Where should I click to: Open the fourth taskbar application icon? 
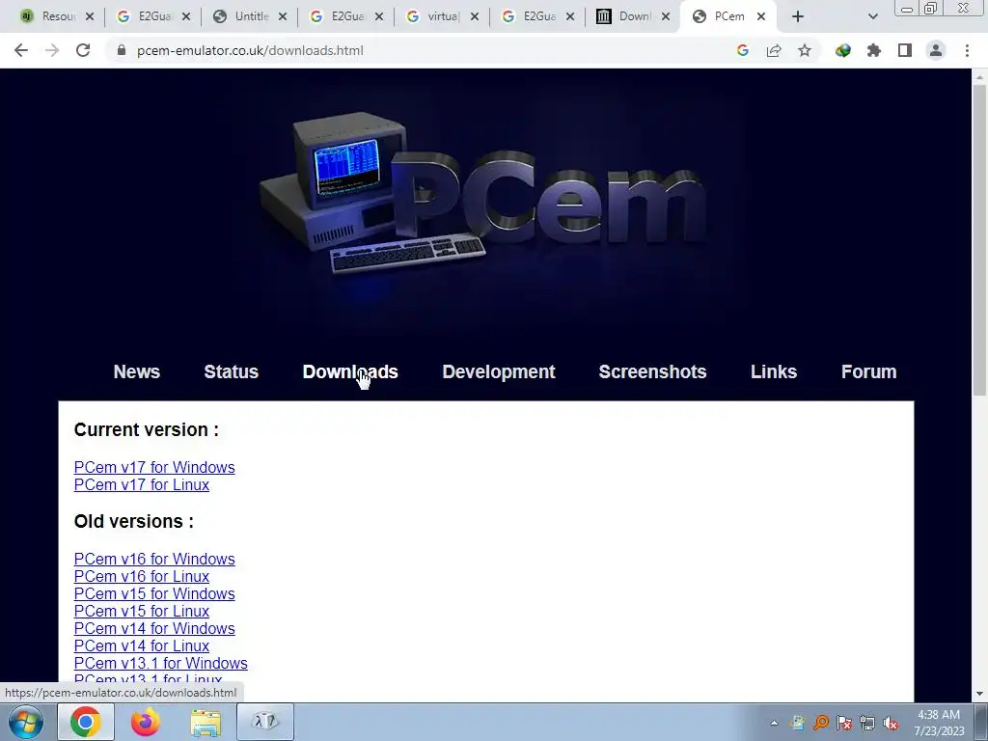click(x=265, y=722)
